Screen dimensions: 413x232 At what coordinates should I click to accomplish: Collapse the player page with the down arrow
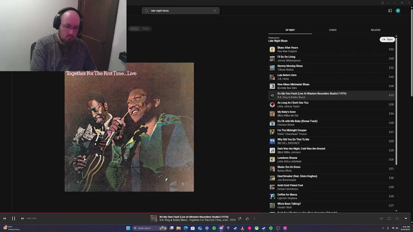(x=406, y=218)
